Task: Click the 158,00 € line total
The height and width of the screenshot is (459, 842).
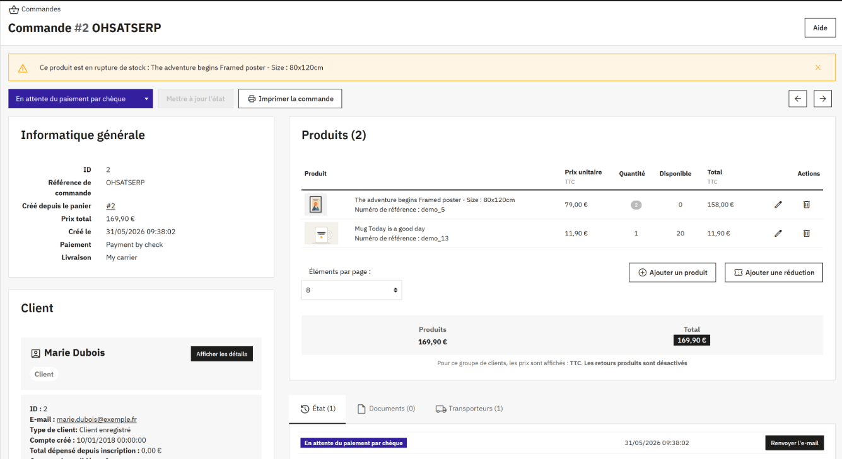Action: point(720,205)
